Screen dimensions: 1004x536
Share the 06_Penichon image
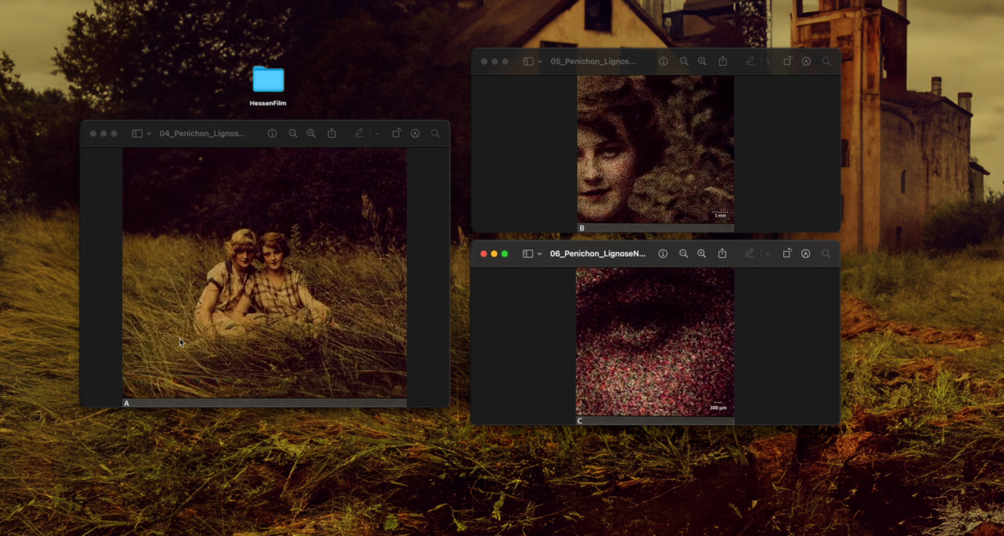coord(722,253)
